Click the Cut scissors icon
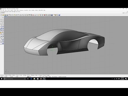Screen dimensions: 128x96 [x=11, y=15]
